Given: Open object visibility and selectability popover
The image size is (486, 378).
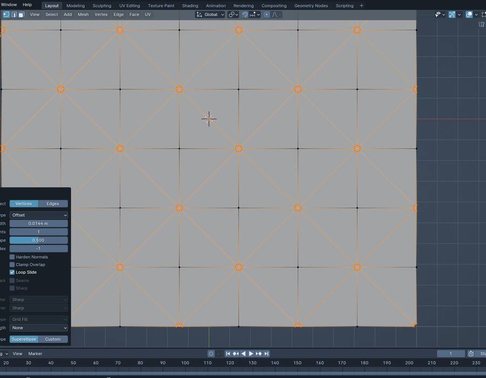Looking at the screenshot, I should tap(440, 15).
